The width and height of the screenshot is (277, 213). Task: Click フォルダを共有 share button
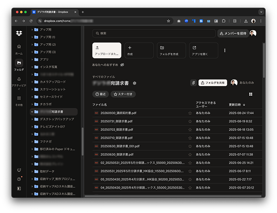click(213, 83)
